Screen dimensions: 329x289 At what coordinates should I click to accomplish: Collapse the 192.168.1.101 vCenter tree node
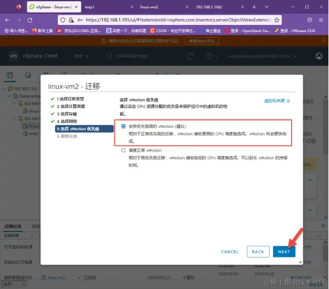coord(4,89)
